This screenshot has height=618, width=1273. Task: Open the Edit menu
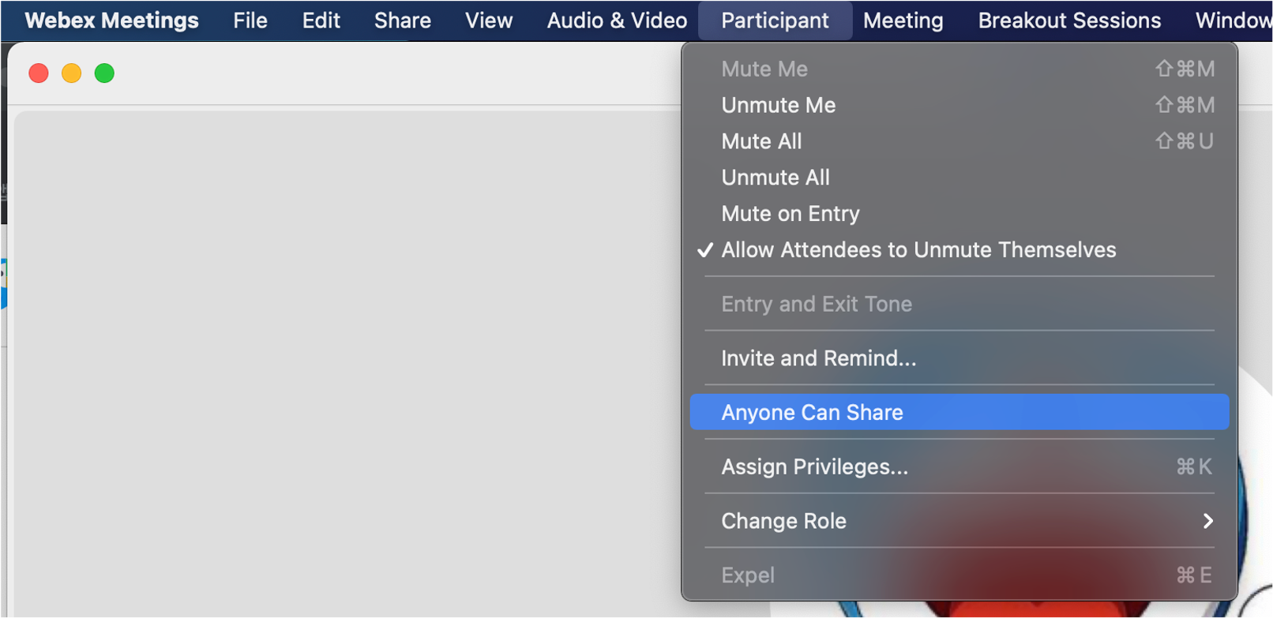[x=321, y=21]
